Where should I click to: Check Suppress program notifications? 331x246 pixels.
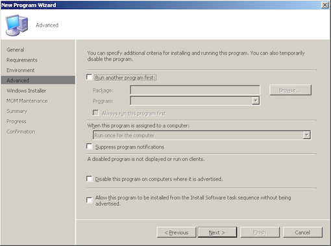pos(89,147)
